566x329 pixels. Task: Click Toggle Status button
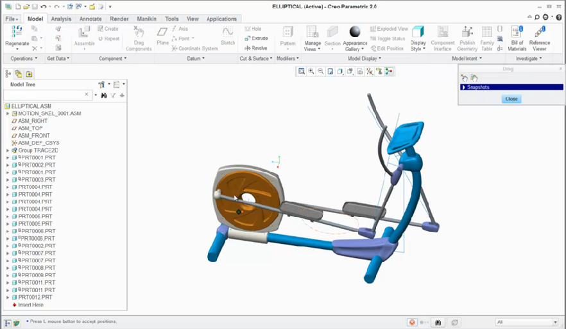388,38
